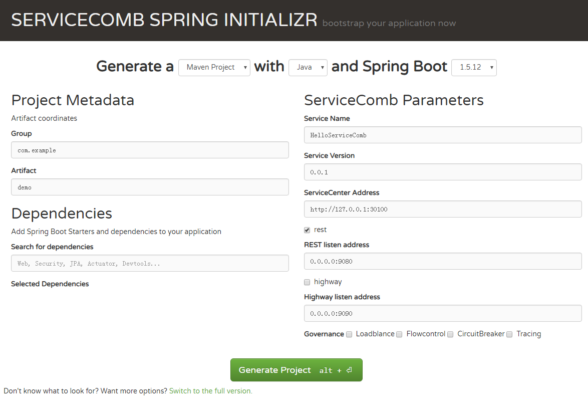This screenshot has height=412, width=588.
Task: Follow the Switch to the full version link
Action: 210,391
